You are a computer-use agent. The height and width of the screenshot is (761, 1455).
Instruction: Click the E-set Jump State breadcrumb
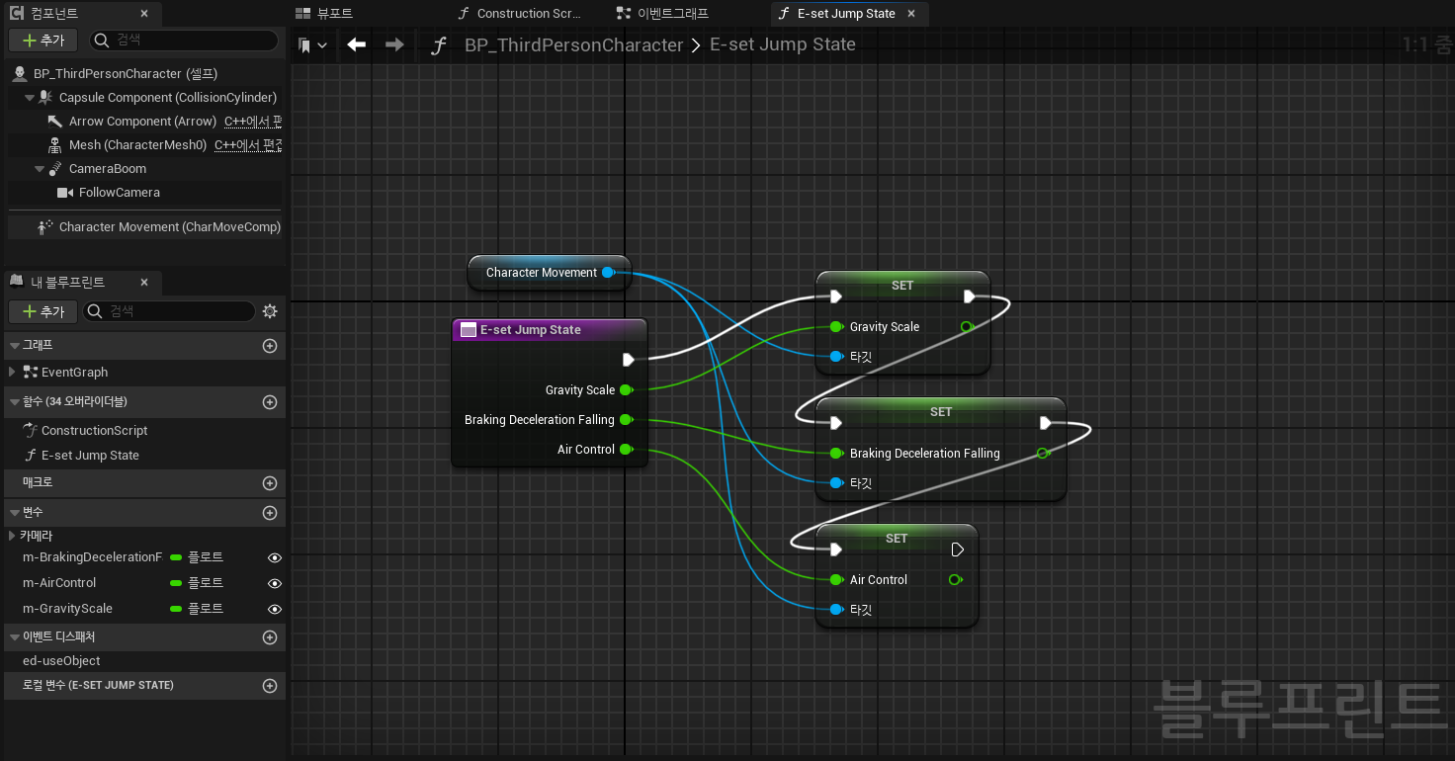(783, 44)
